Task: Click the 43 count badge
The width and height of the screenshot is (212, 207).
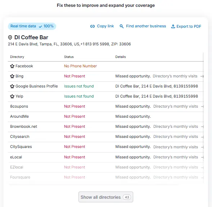Action: [127, 197]
